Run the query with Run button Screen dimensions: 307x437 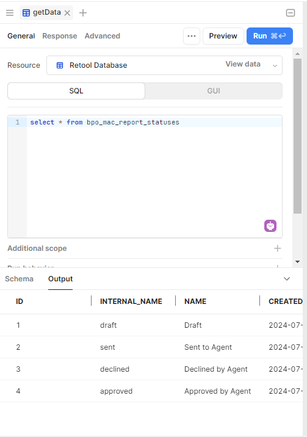(270, 36)
